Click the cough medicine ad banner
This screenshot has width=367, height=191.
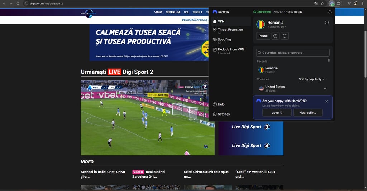click(x=149, y=43)
